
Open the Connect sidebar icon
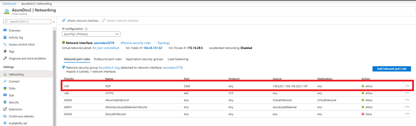tap(5, 81)
